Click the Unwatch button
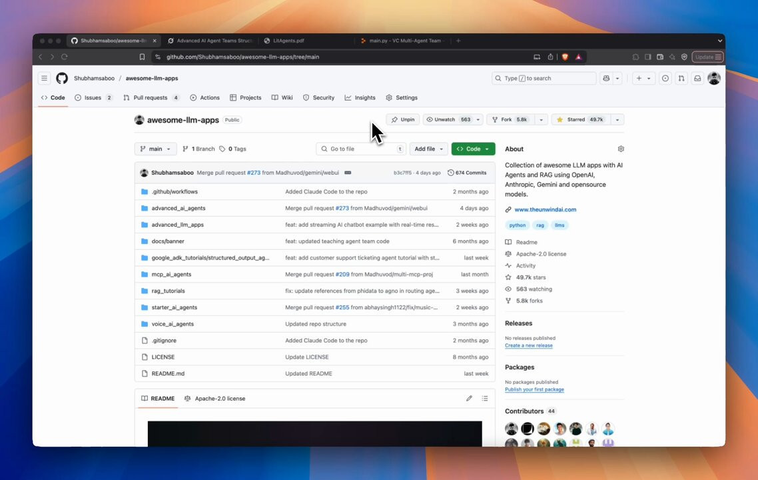Viewport: 758px width, 480px height. [448, 119]
